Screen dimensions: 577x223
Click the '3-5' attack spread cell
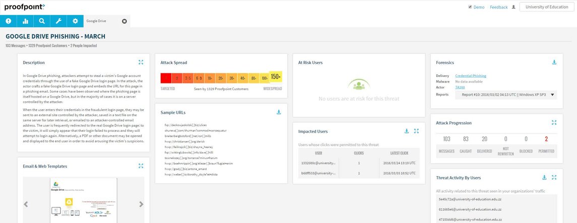pos(187,78)
